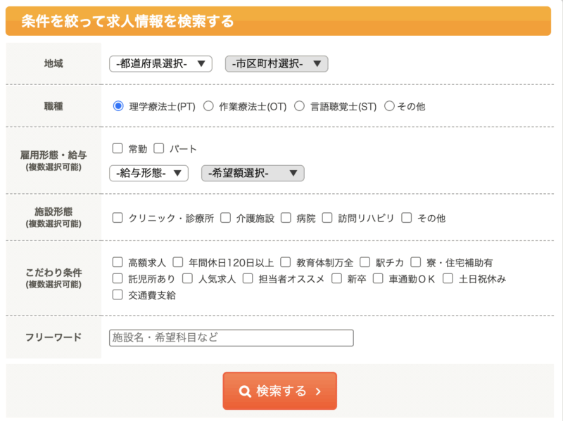Choose the 作業療法士(OT) radio option

(x=208, y=106)
